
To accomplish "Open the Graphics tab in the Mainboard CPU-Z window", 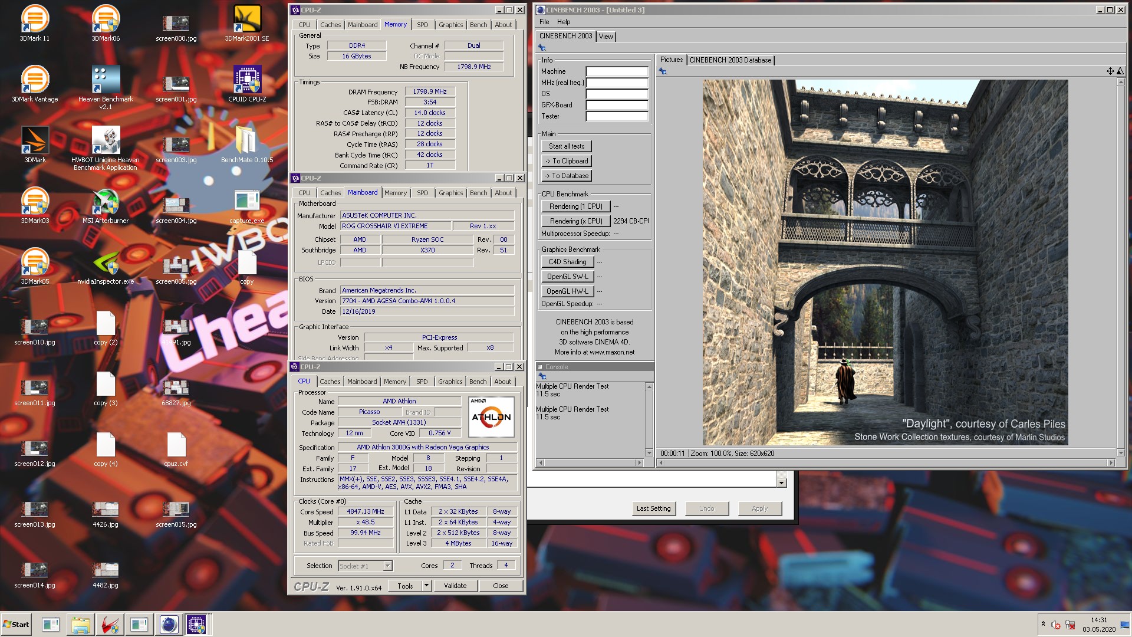I will [450, 193].
